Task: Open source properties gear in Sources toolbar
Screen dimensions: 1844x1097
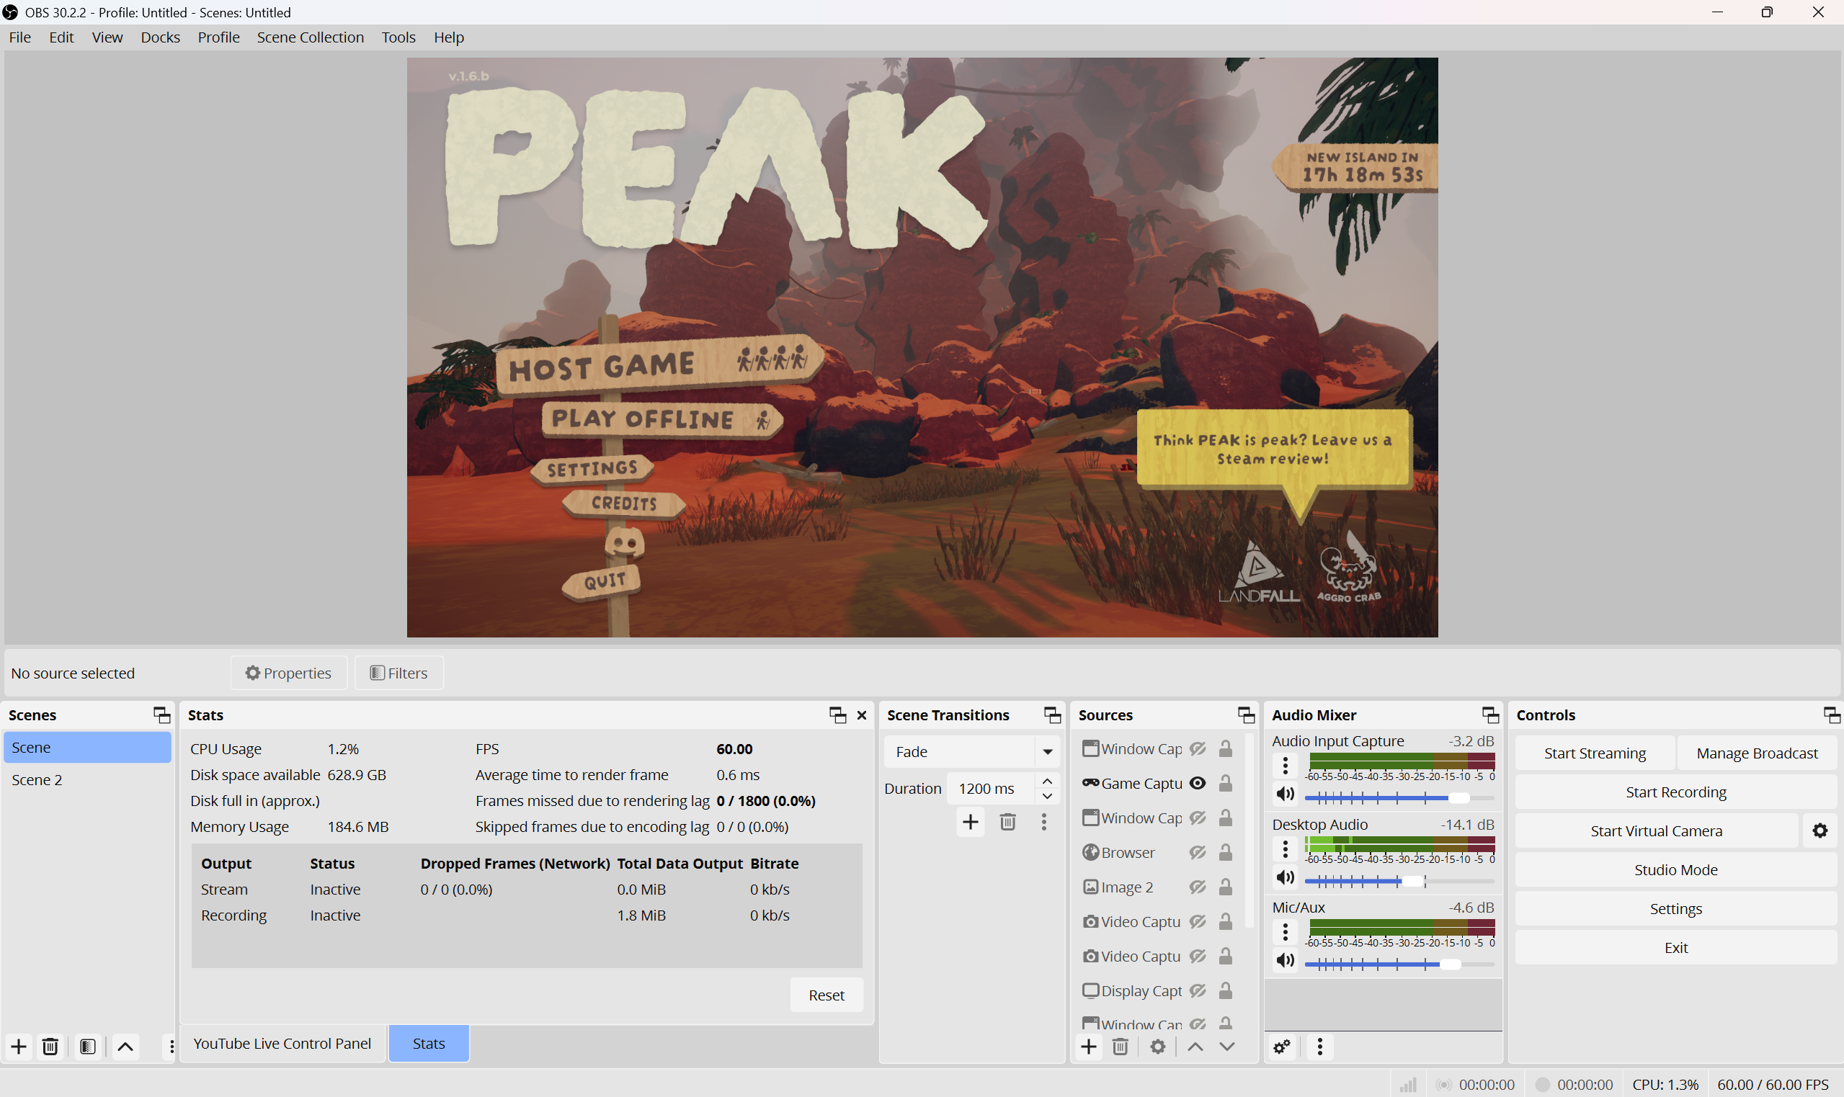Action: click(x=1158, y=1047)
